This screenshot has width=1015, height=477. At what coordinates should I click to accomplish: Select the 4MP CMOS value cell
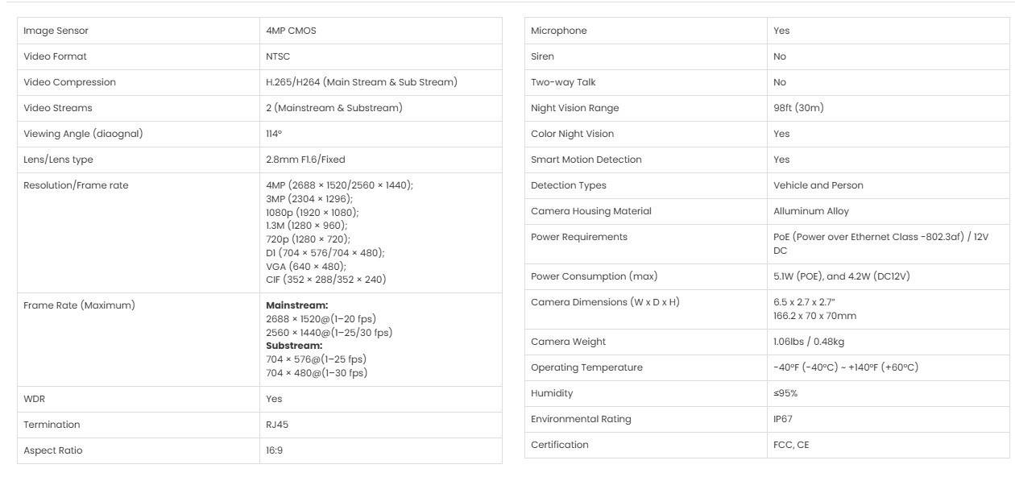pos(291,31)
